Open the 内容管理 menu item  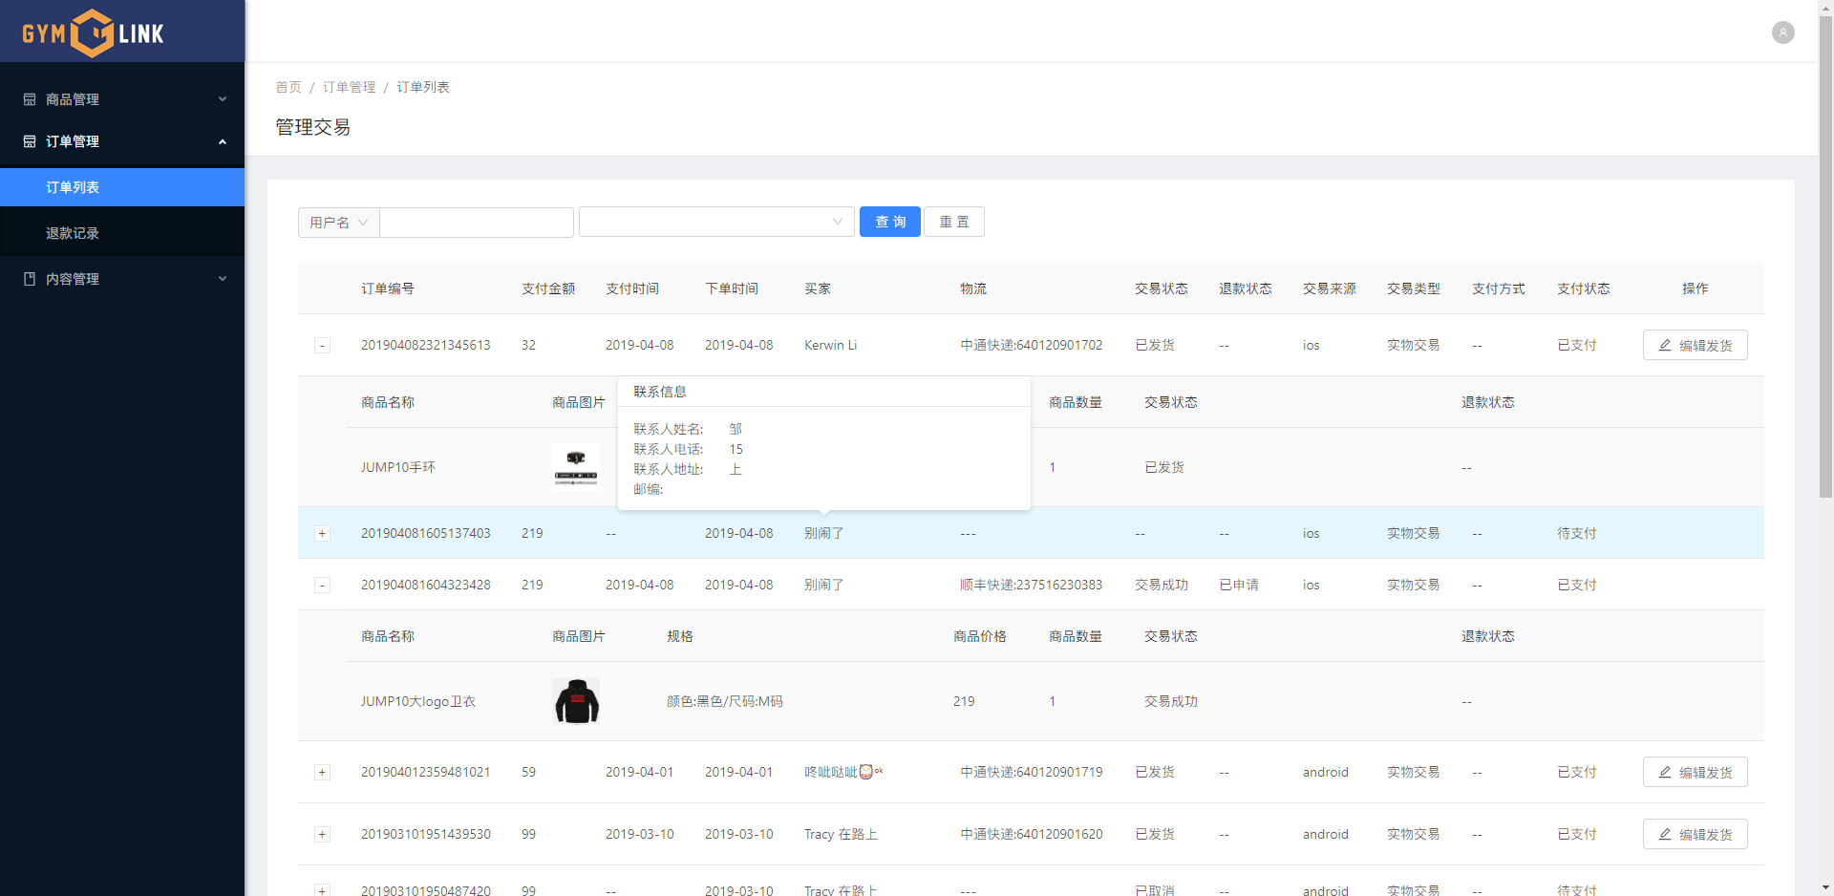(x=122, y=279)
